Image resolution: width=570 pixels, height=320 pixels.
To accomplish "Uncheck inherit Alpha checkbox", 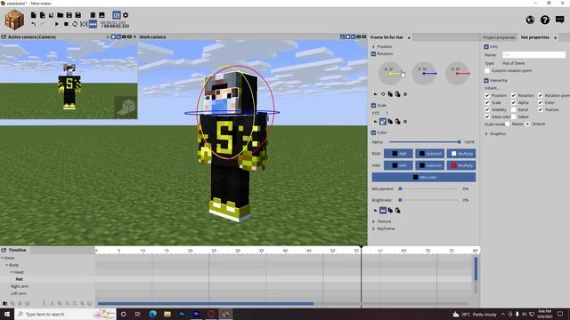I will pyautogui.click(x=514, y=103).
